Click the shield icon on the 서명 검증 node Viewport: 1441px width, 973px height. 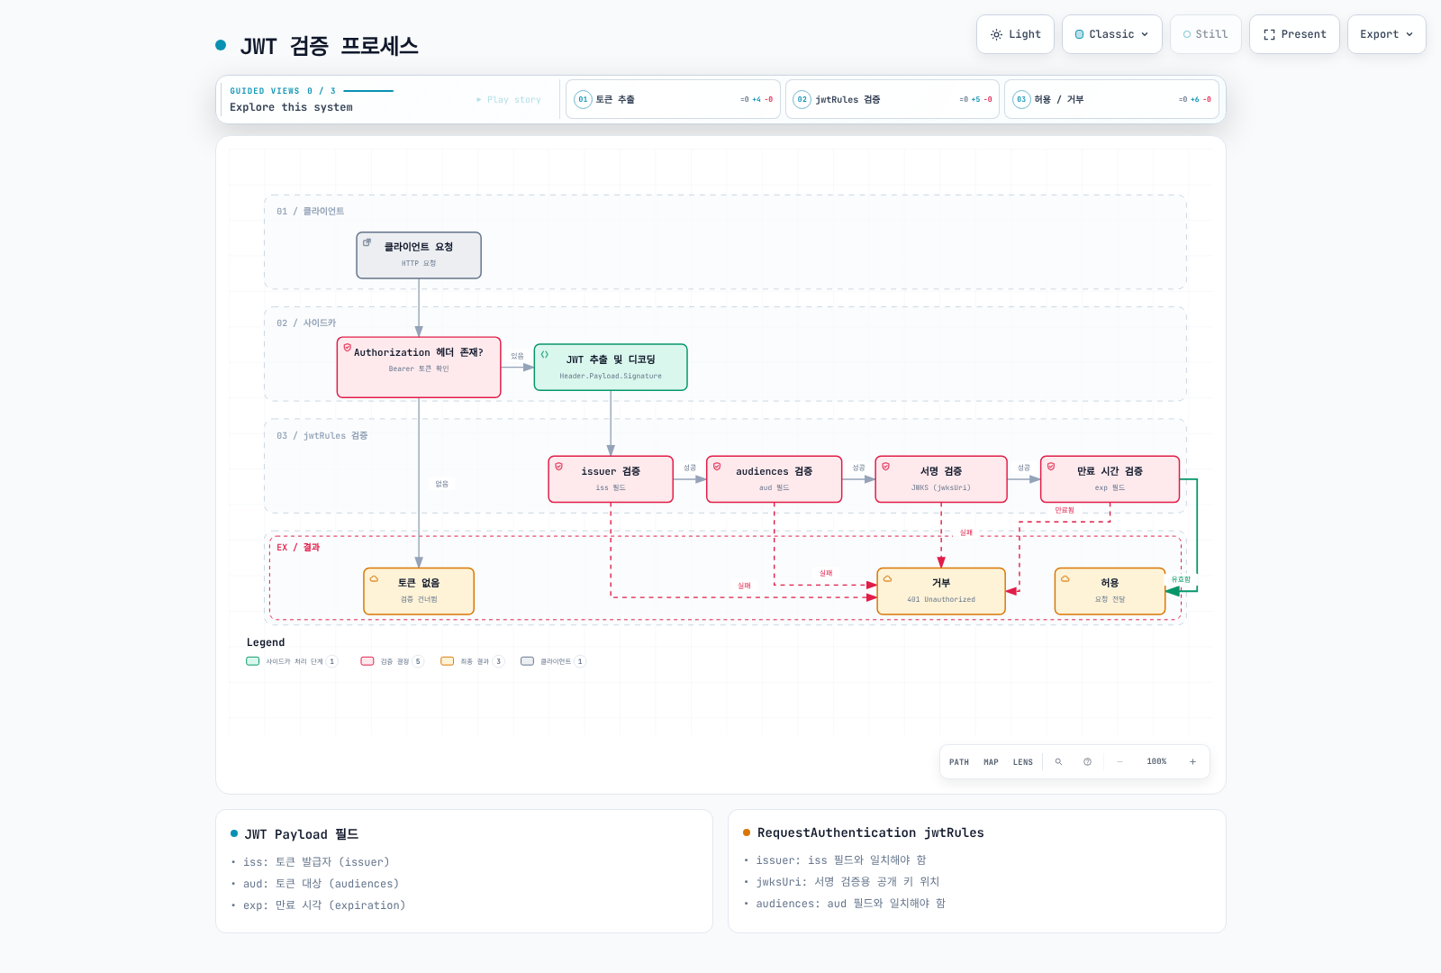(885, 467)
